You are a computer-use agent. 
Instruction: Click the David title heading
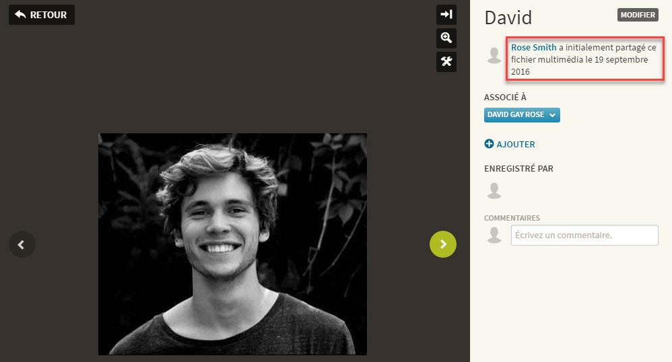(508, 17)
